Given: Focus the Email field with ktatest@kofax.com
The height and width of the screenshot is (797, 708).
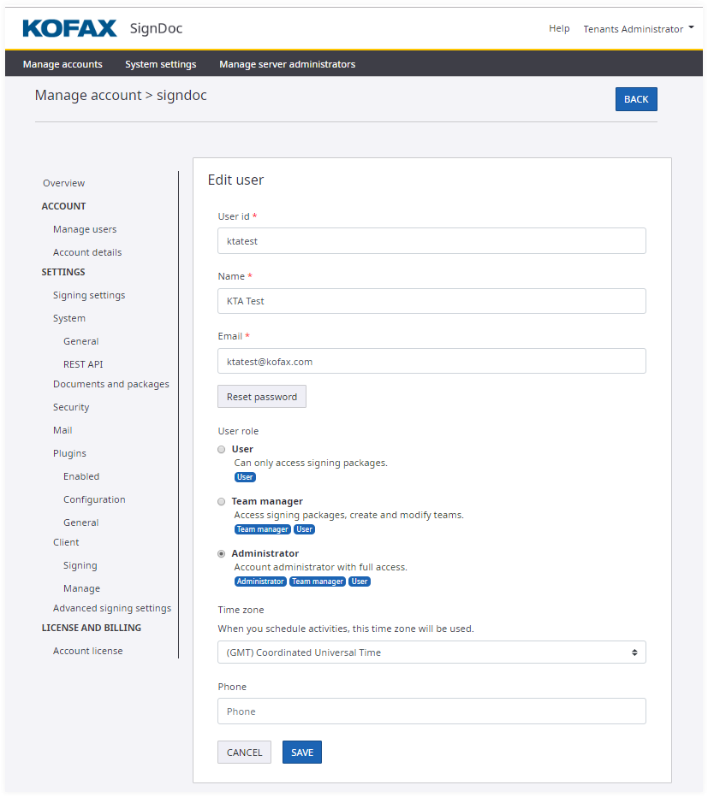Looking at the screenshot, I should click(x=431, y=362).
